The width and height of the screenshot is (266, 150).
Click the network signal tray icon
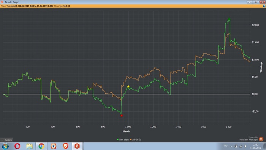[241, 146]
